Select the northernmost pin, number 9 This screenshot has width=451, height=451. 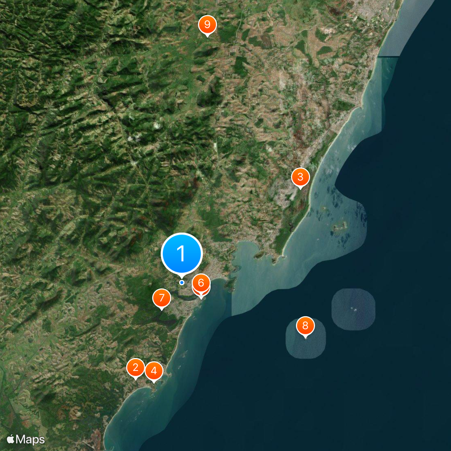tap(209, 24)
